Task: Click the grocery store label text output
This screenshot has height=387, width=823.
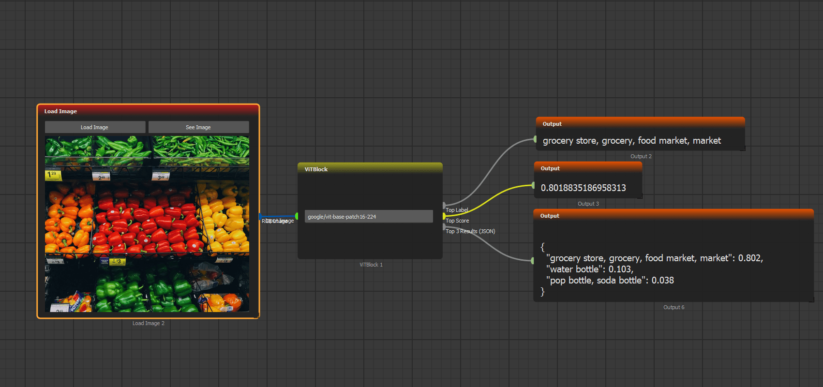Action: [631, 141]
